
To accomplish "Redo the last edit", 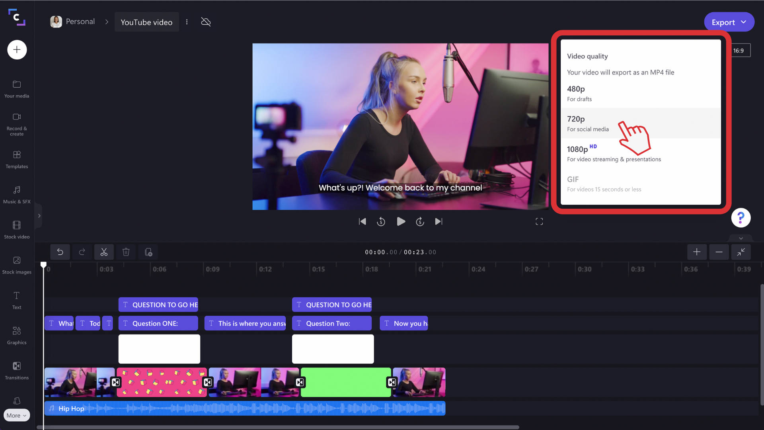I will point(82,252).
